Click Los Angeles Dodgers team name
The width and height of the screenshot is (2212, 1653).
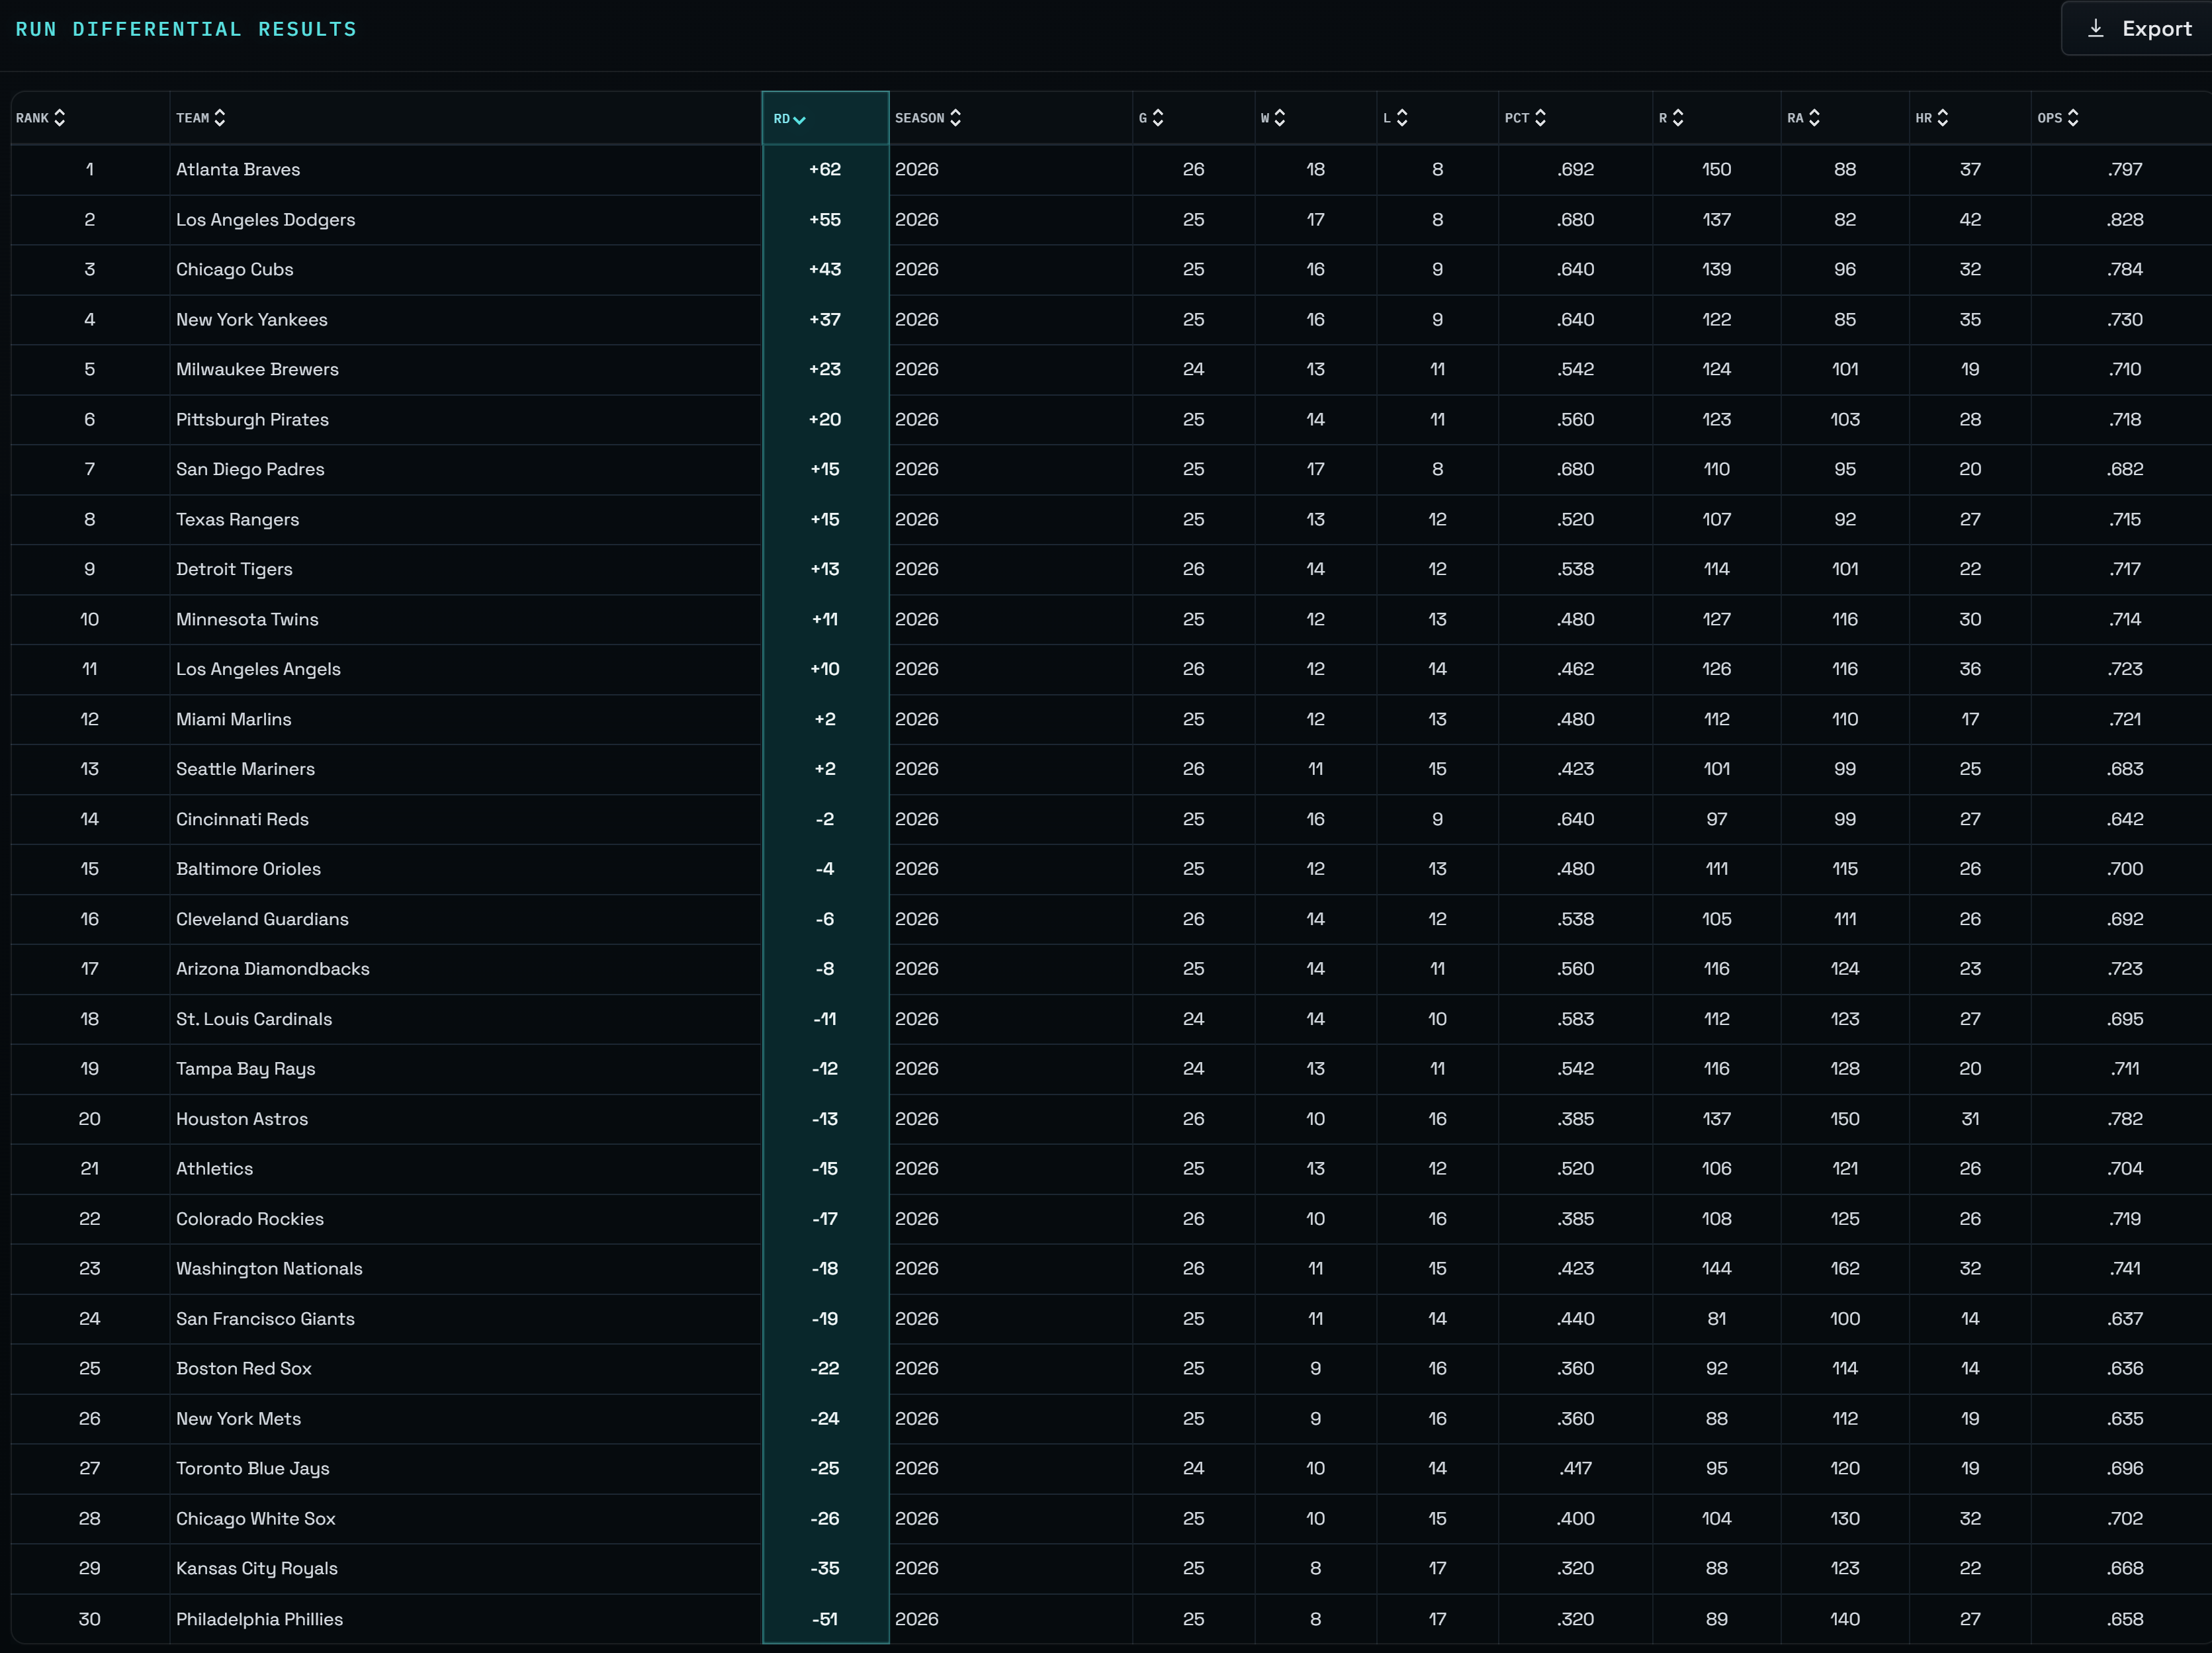click(265, 219)
